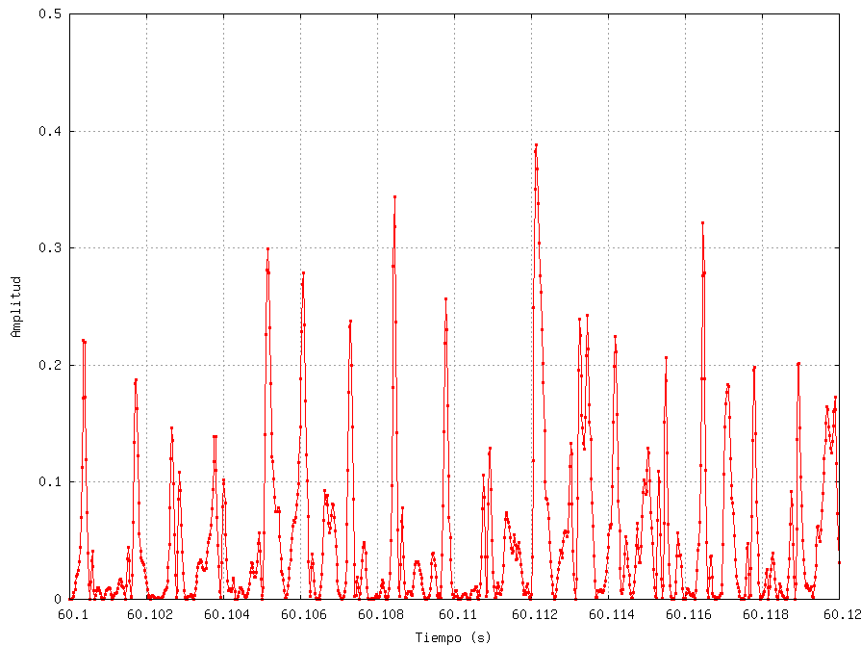Select the y-axis tick label 0.4
This screenshot has width=861, height=646.
53,132
